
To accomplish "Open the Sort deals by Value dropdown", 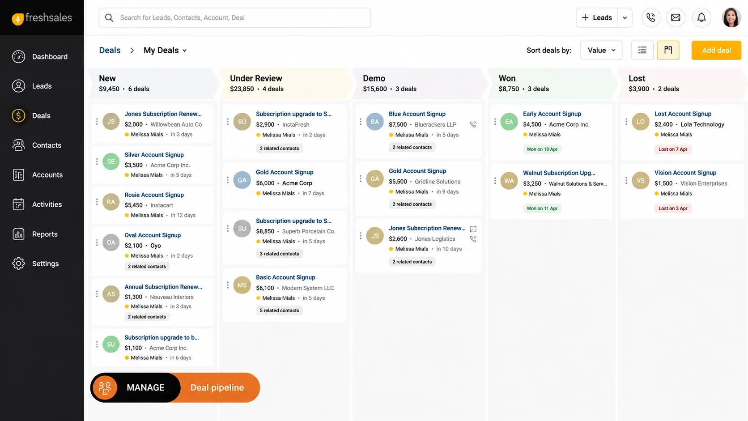I will (x=601, y=50).
